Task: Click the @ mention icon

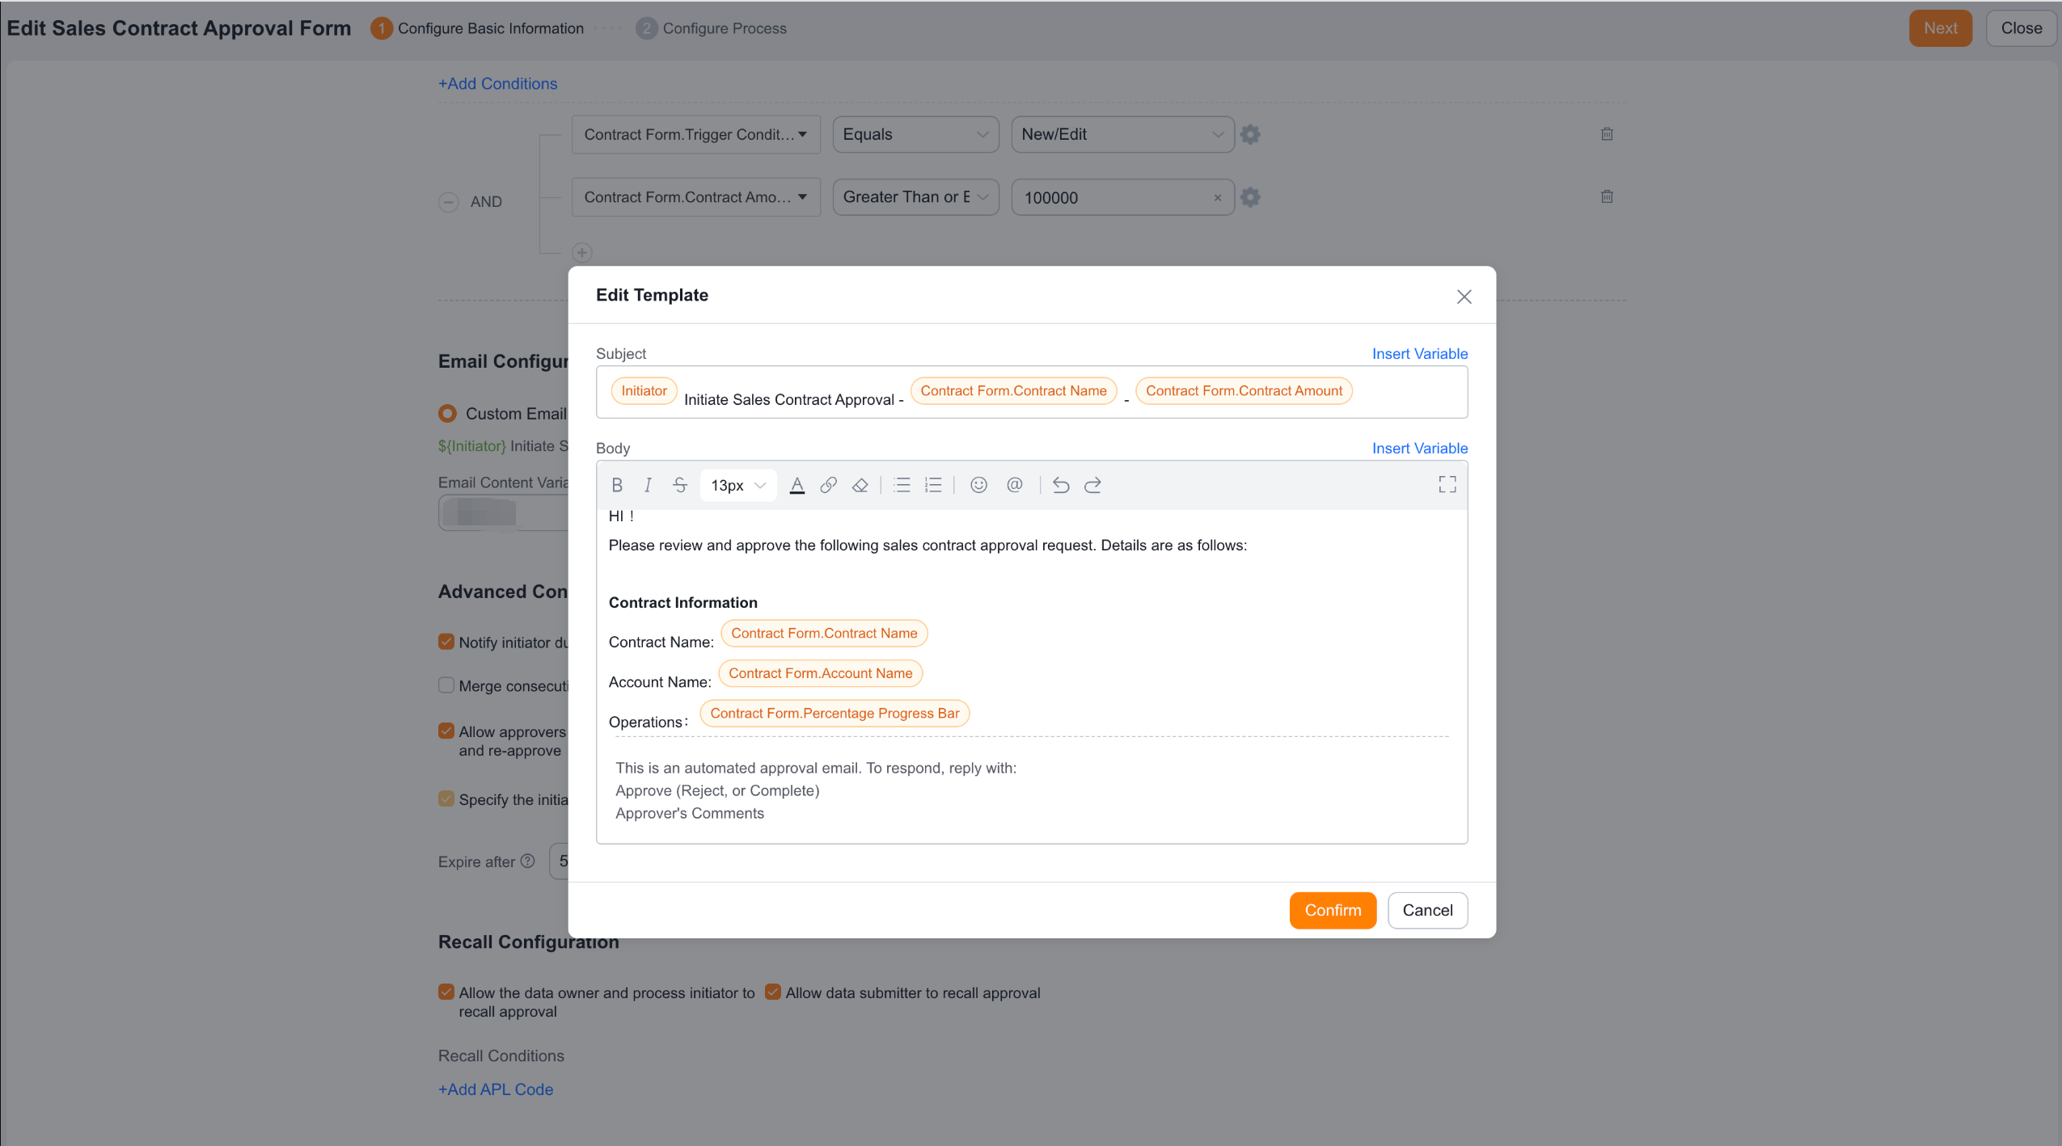Action: (1015, 485)
